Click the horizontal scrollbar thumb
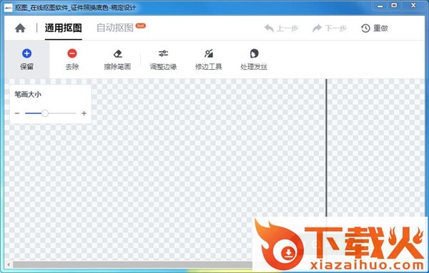This screenshot has width=429, height=273. click(132, 264)
